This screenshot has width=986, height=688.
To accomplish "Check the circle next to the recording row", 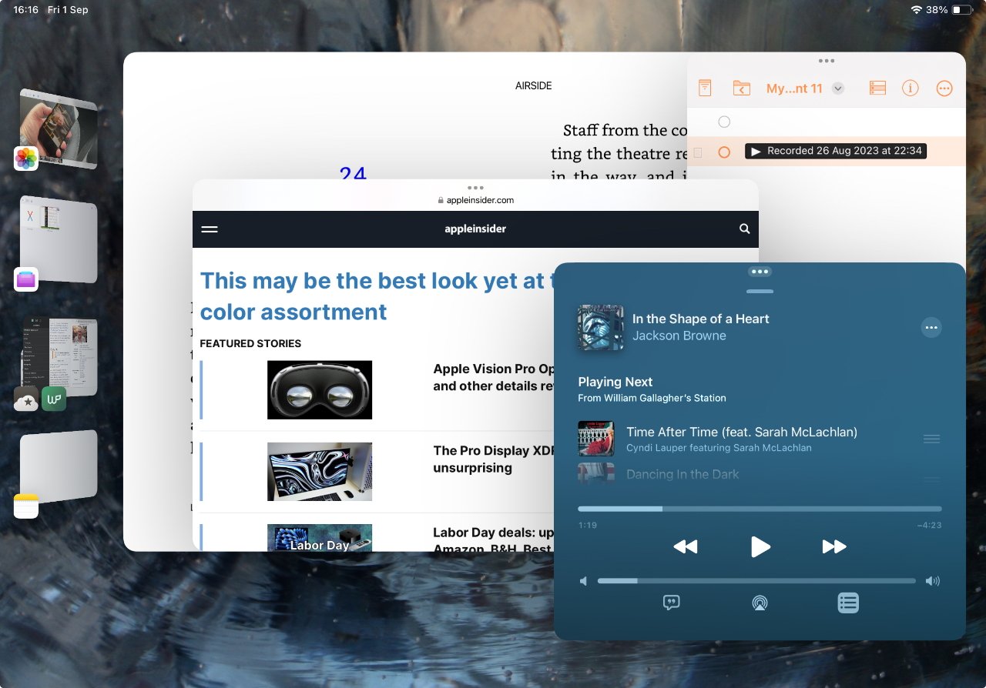I will 724,152.
